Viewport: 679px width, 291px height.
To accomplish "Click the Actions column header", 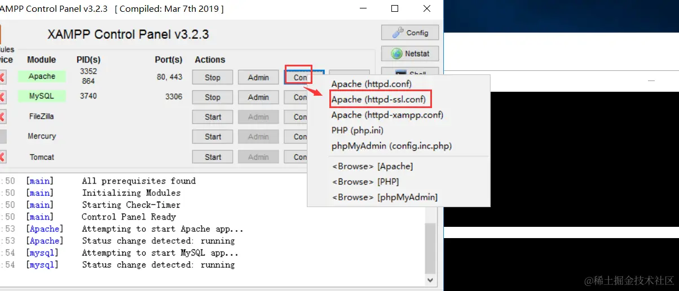I will coord(210,60).
